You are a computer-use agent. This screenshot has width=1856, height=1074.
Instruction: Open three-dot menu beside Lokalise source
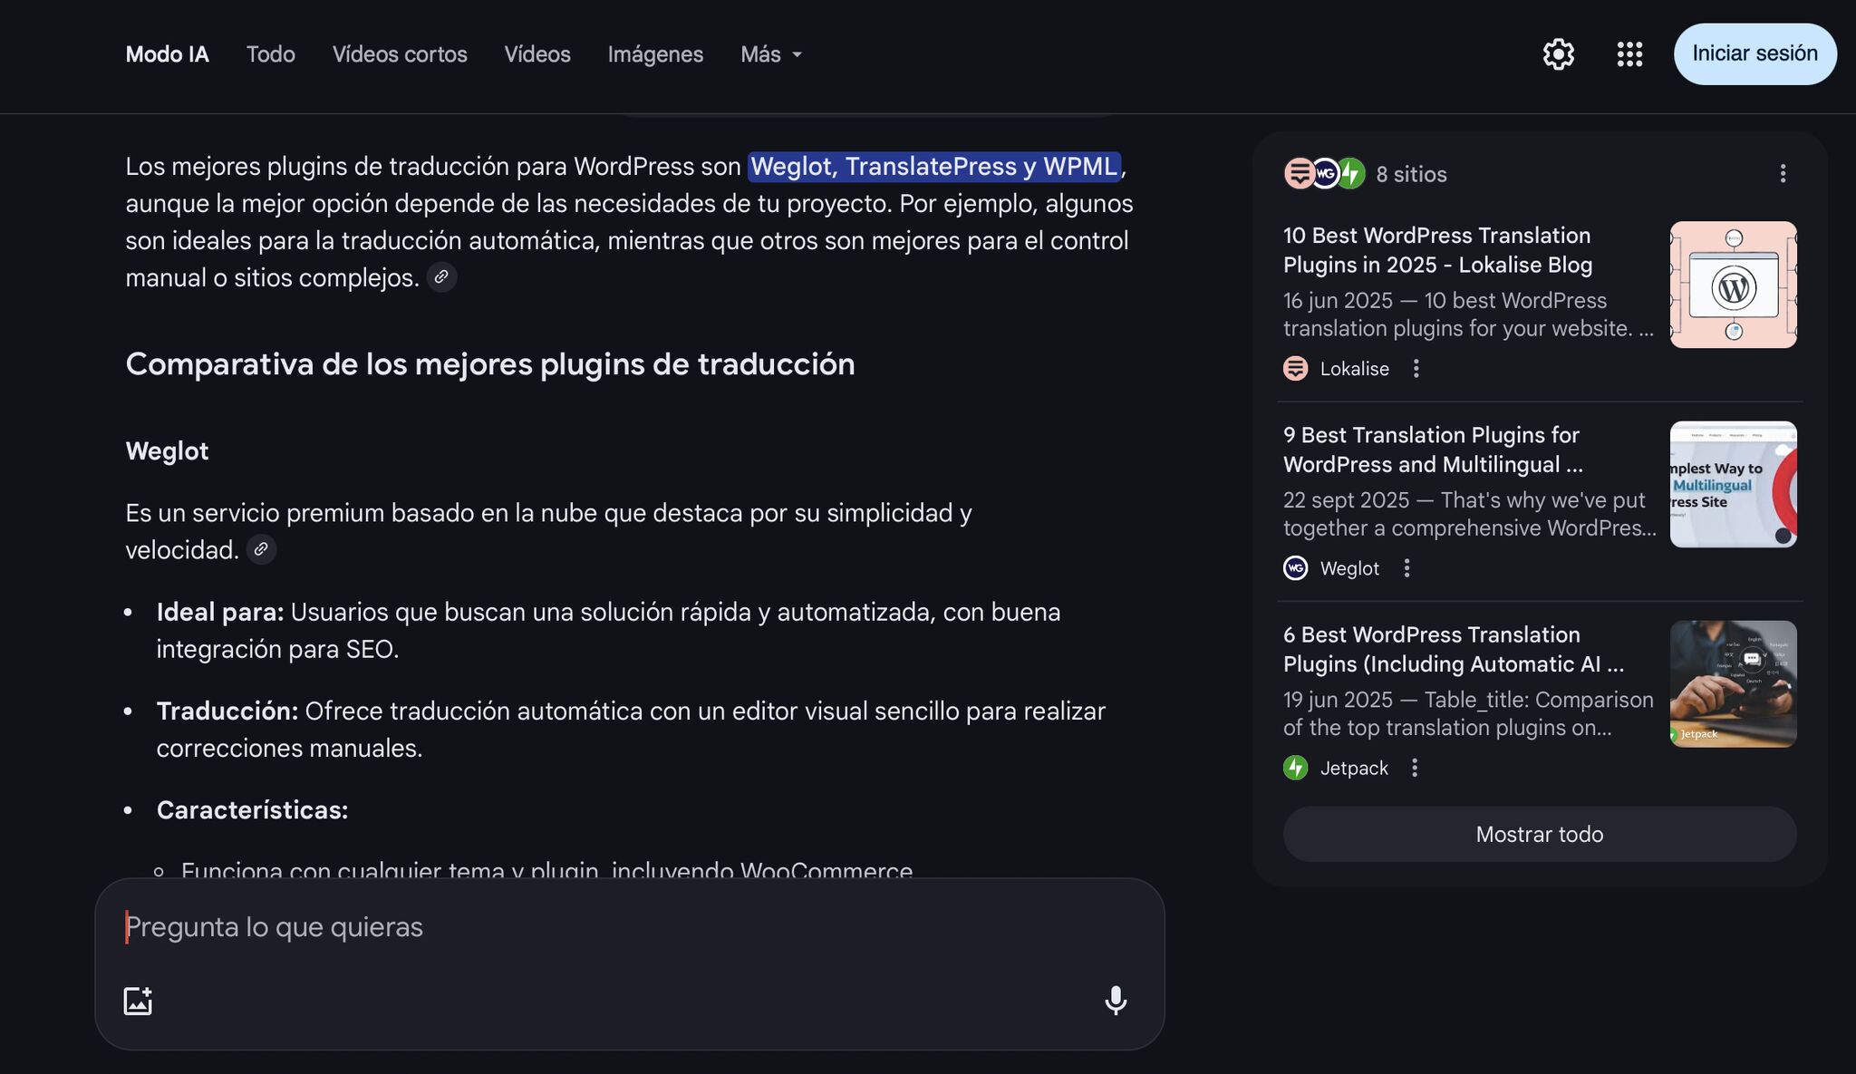pyautogui.click(x=1416, y=369)
